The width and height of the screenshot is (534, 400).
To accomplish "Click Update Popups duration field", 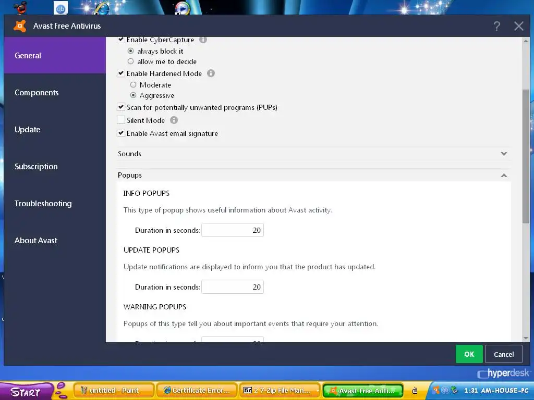I will 233,287.
